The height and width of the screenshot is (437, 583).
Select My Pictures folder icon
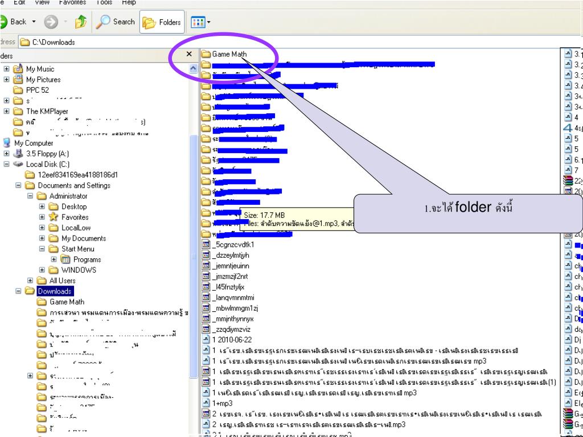pyautogui.click(x=18, y=80)
